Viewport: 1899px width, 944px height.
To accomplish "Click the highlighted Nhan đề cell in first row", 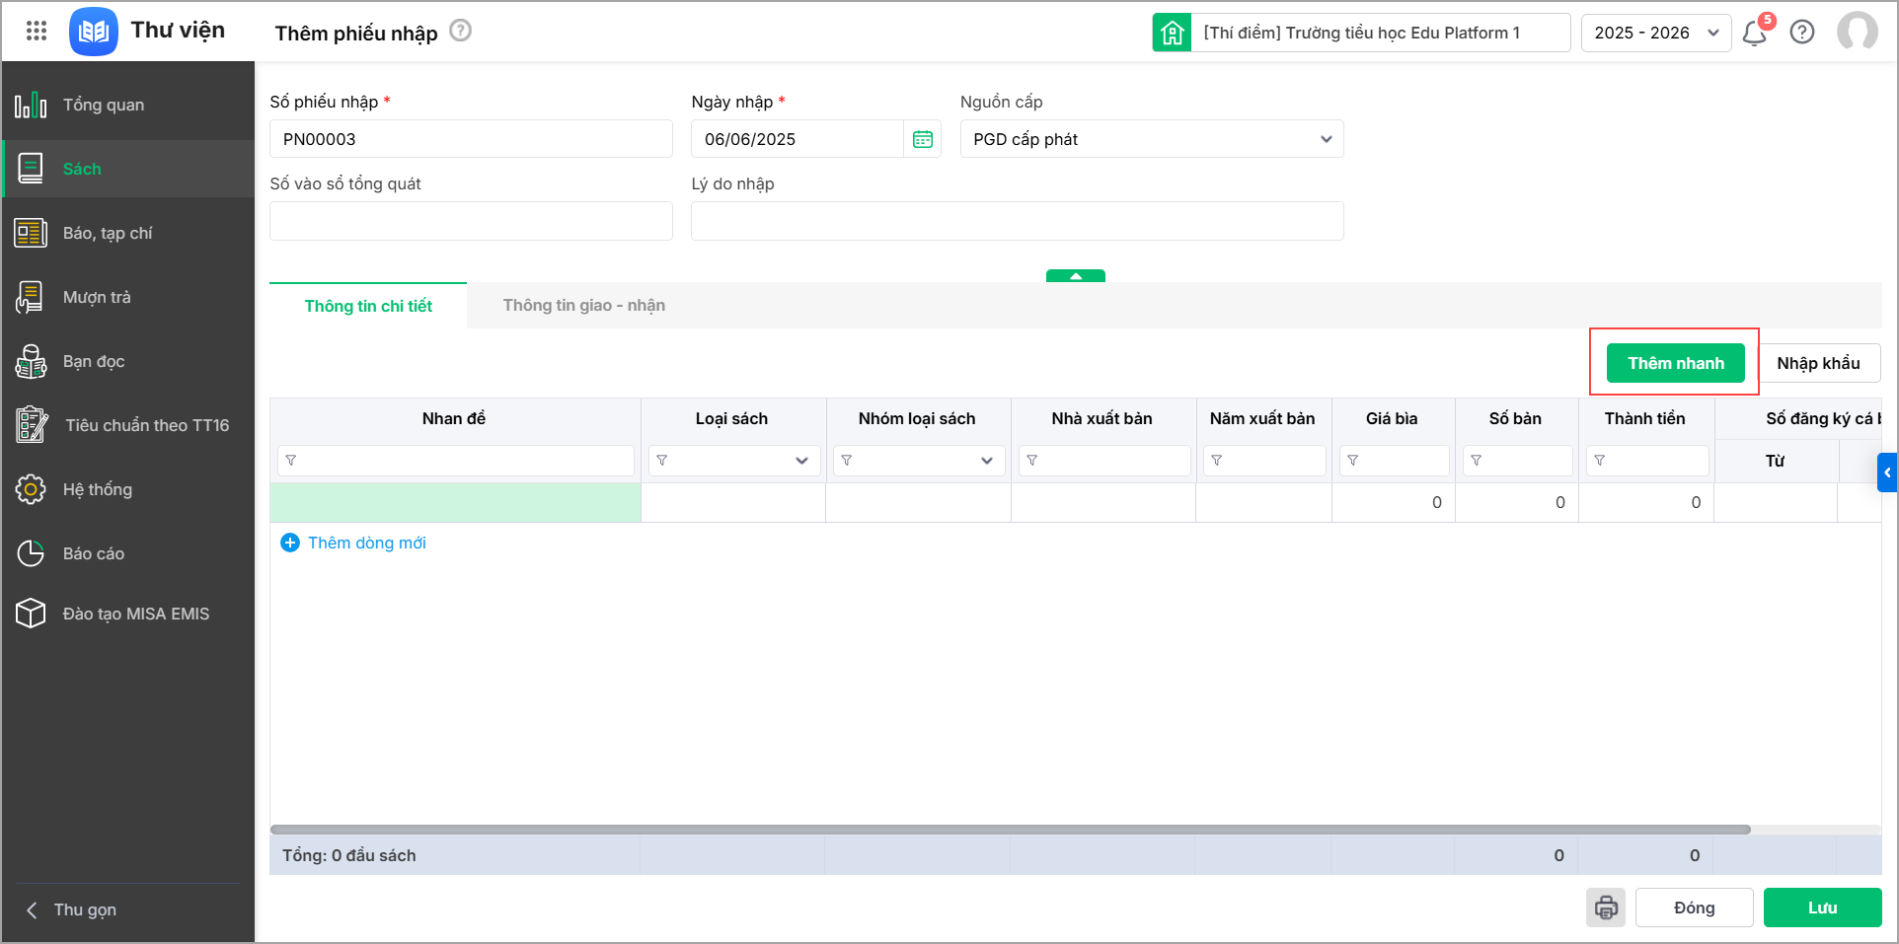I will pos(456,502).
